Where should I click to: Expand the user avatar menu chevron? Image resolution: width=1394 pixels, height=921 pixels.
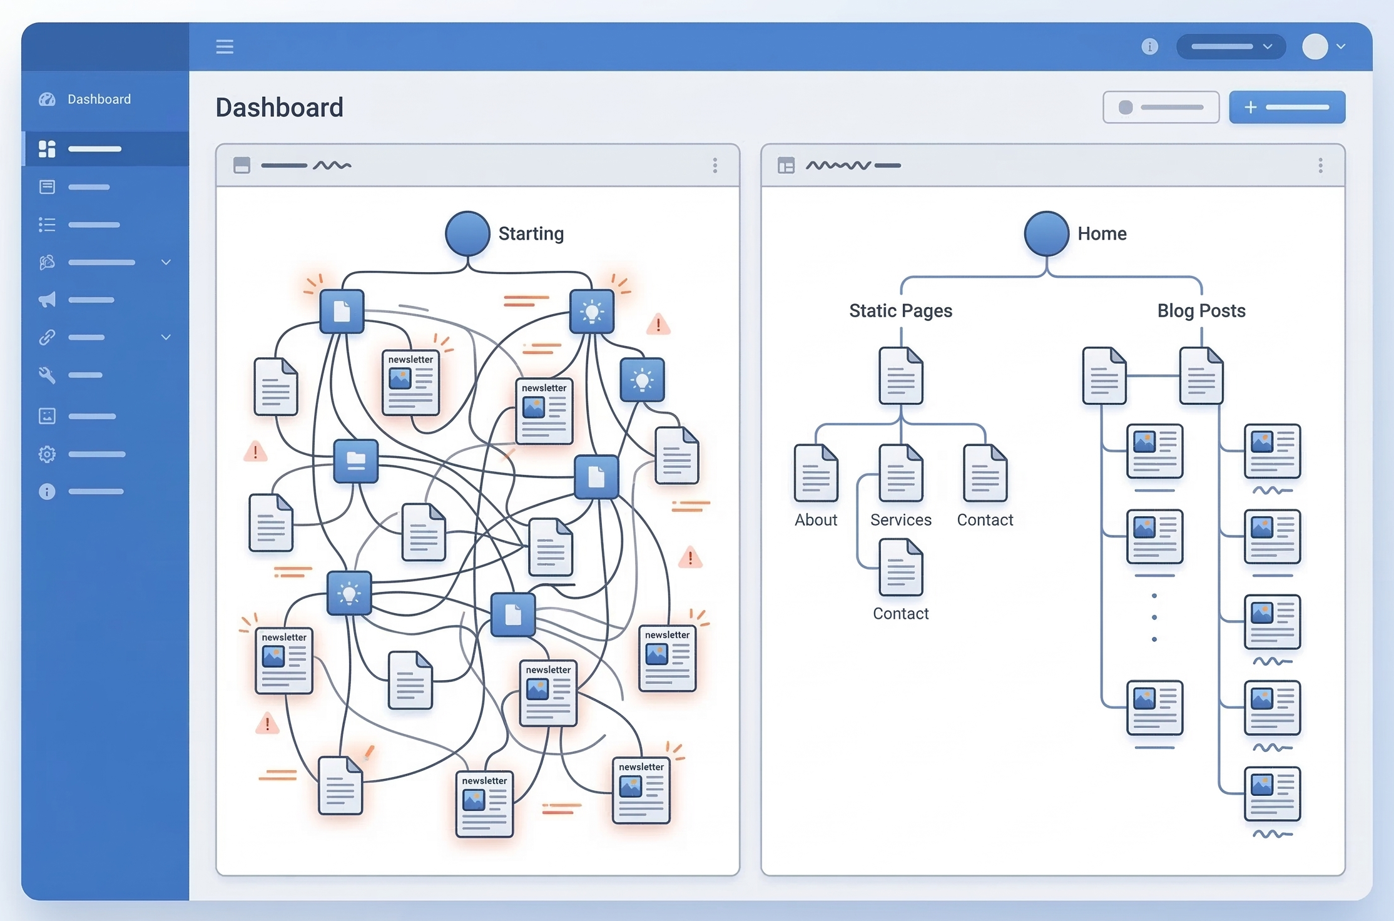pyautogui.click(x=1341, y=47)
